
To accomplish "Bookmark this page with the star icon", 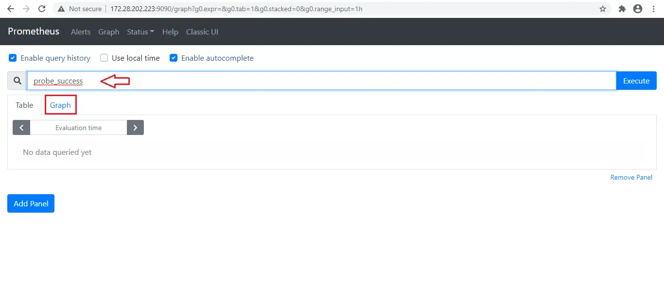I will pos(603,9).
